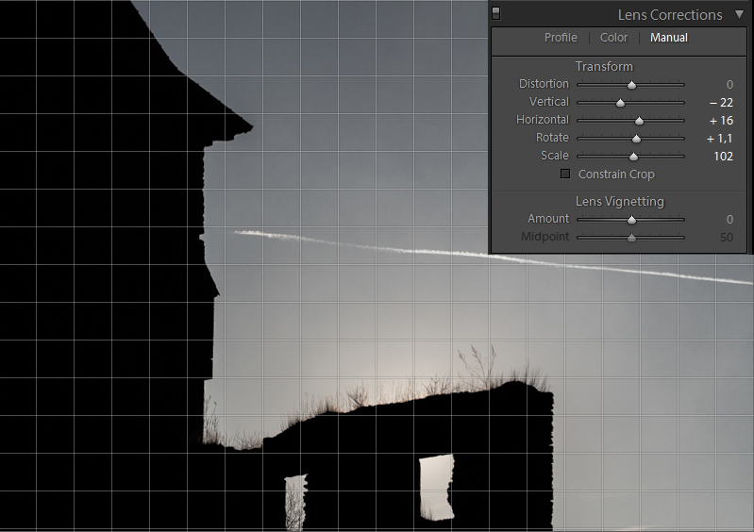Click the Distortion slider handle
754x532 pixels.
pyautogui.click(x=631, y=85)
